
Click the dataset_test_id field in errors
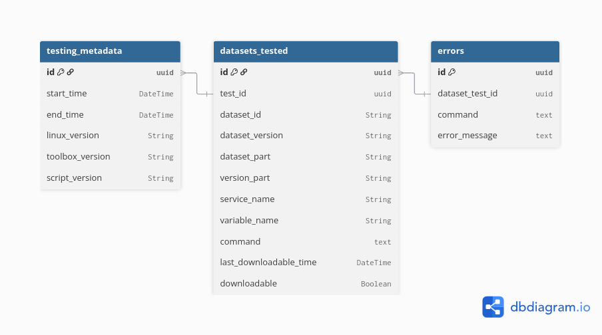point(495,94)
